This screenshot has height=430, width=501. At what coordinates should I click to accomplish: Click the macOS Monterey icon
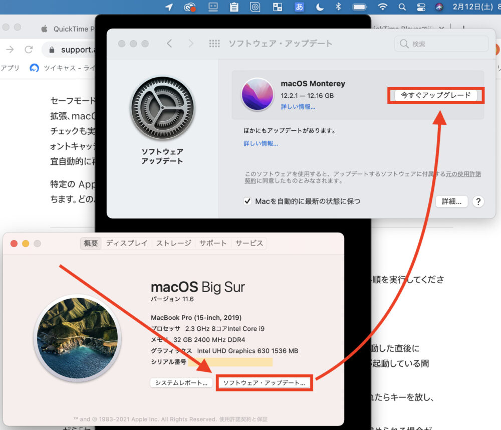click(258, 95)
